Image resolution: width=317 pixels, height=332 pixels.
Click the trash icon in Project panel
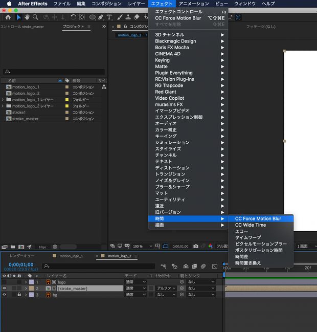[x=55, y=247]
